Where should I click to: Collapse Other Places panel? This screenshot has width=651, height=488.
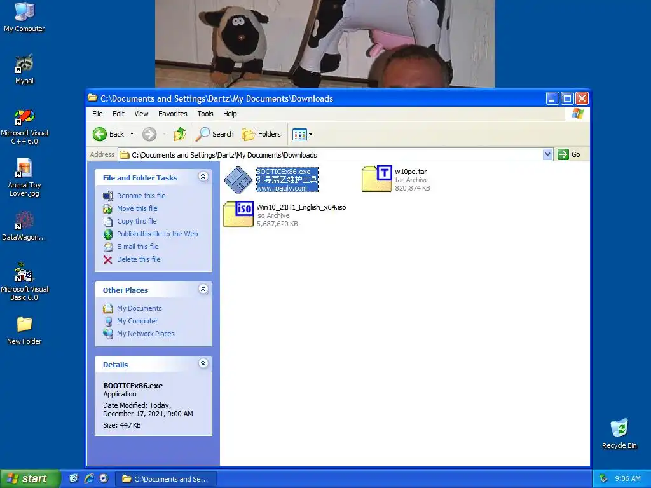(203, 289)
